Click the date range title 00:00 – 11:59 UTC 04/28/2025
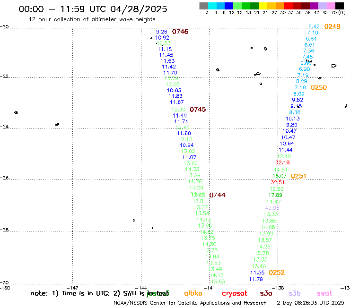350x307 pixels. tap(93, 9)
